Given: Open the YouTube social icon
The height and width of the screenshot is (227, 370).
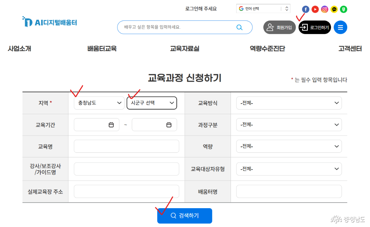Looking at the screenshot, I should pos(315,9).
